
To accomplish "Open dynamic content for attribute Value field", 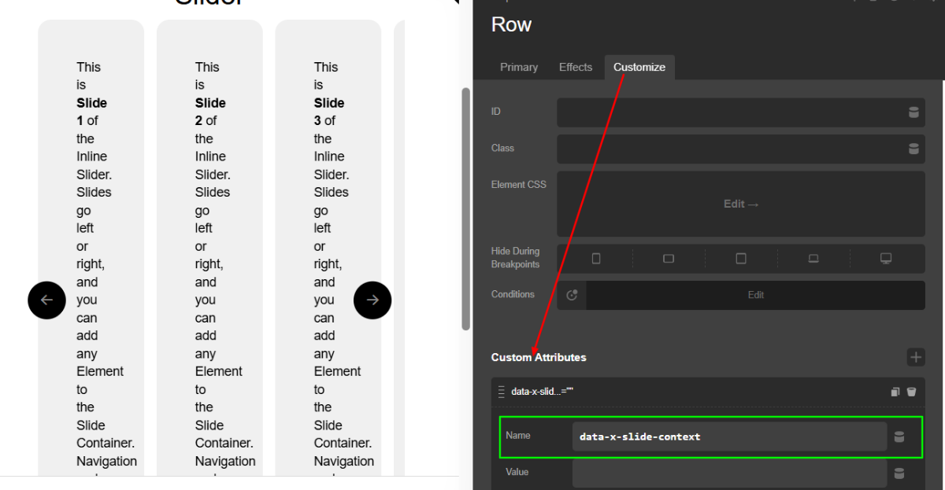I will [x=899, y=473].
